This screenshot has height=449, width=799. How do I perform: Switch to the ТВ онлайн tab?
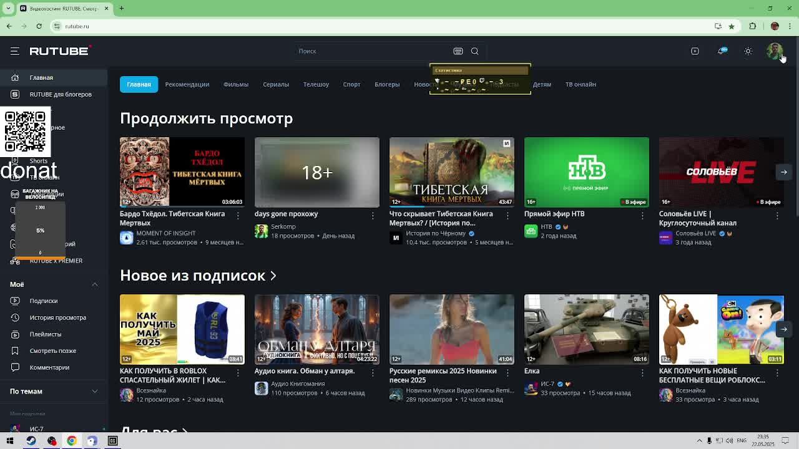tap(581, 84)
